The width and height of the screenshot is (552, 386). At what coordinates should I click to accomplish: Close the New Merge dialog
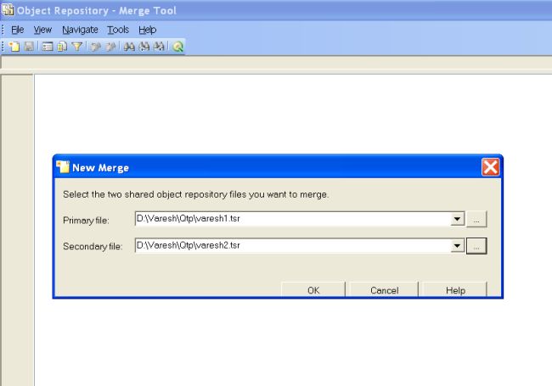coord(490,167)
